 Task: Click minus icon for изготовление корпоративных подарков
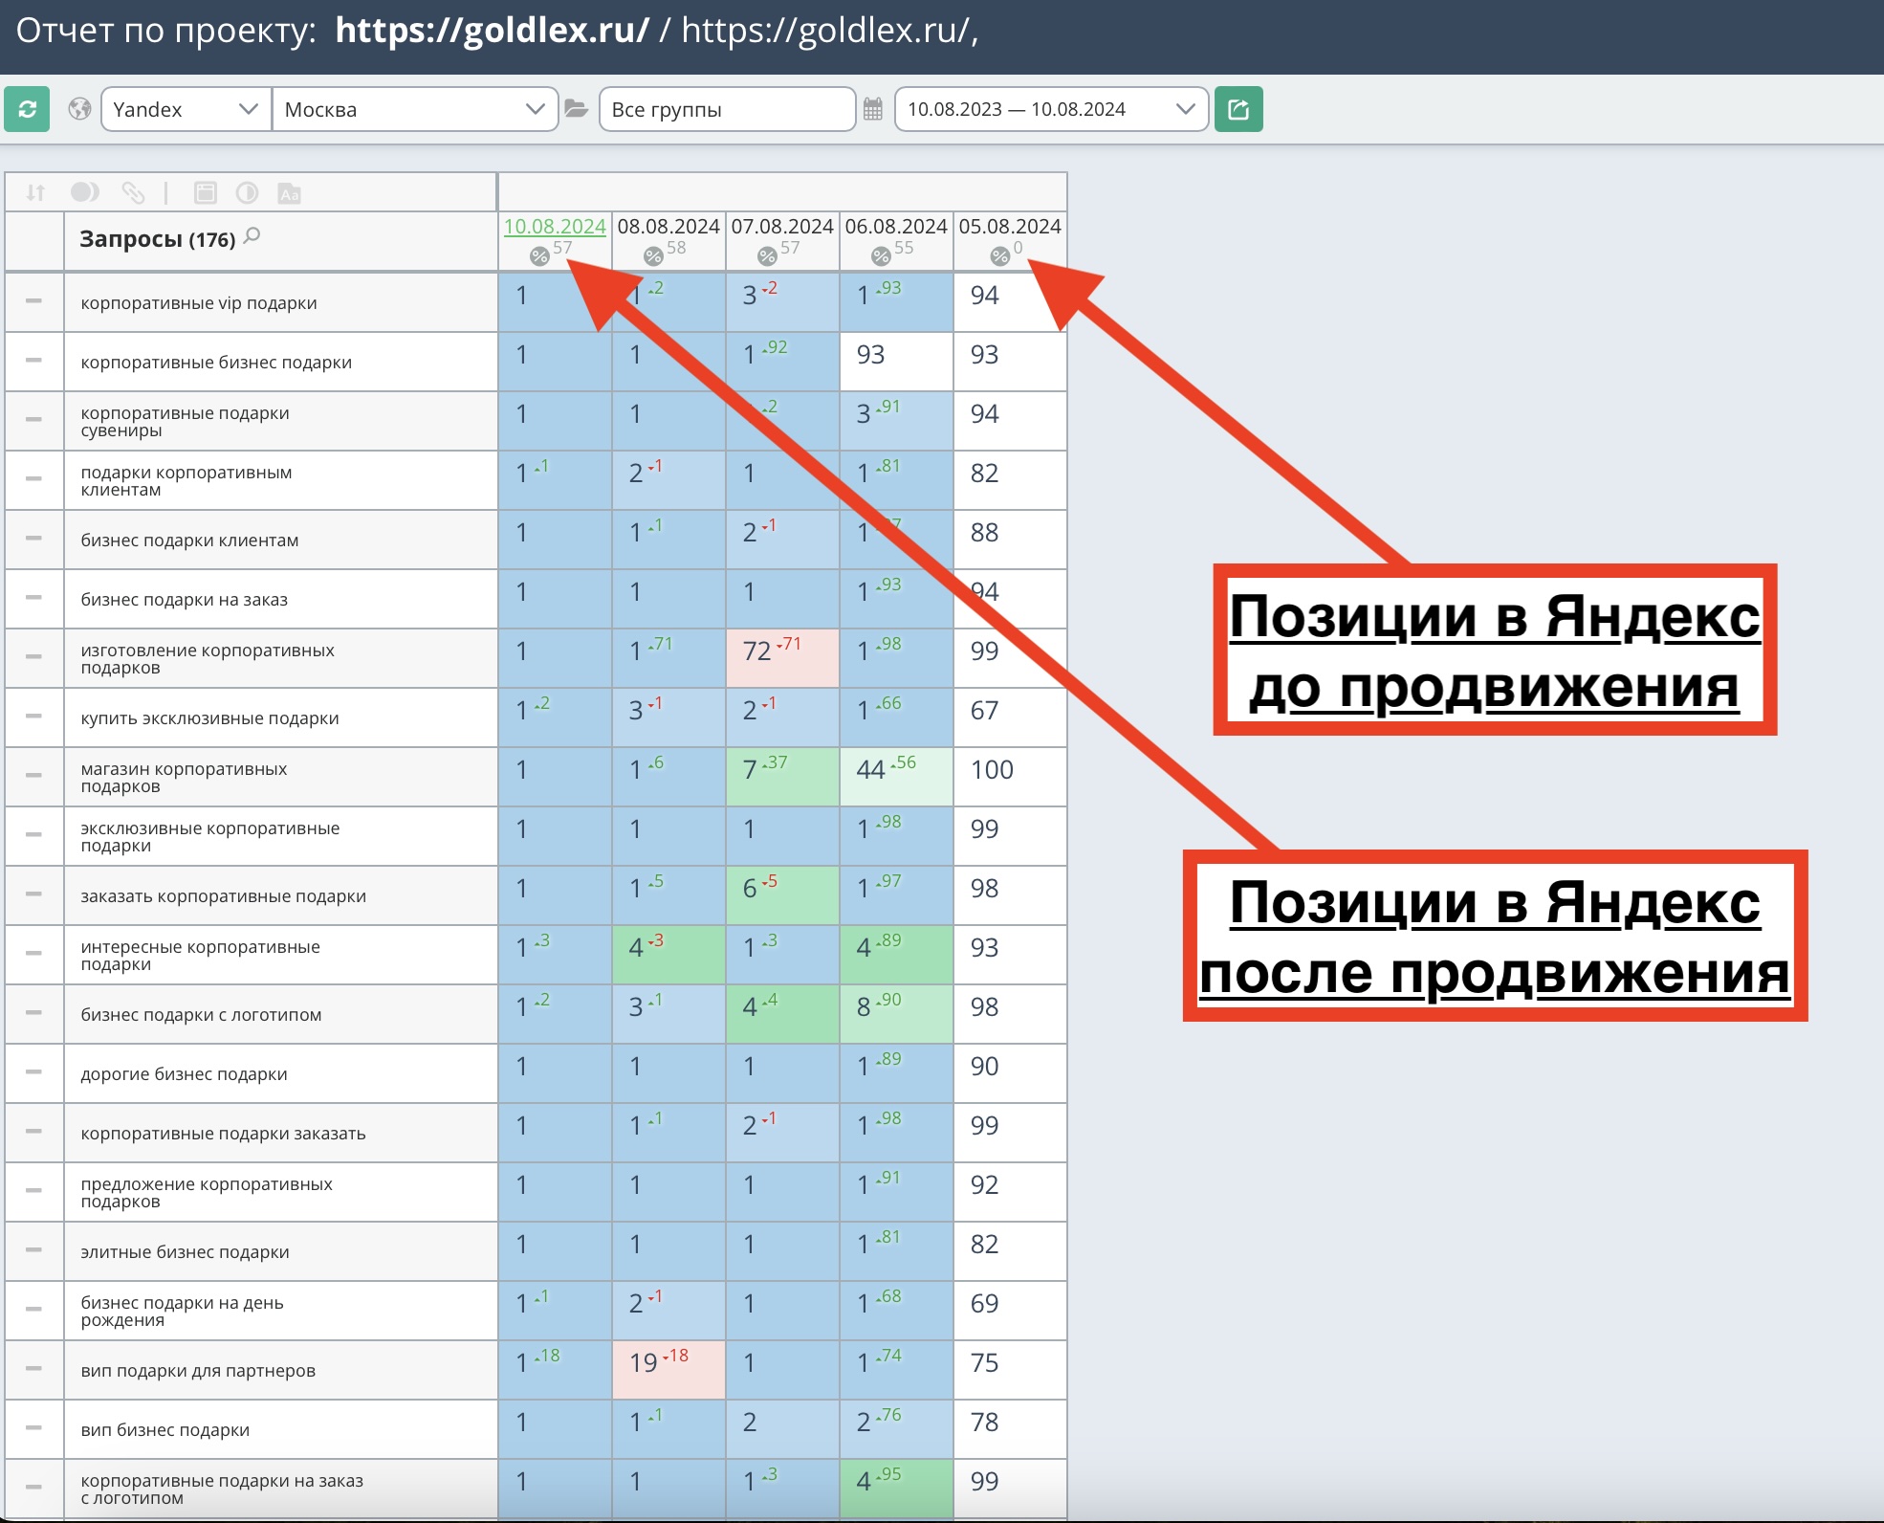coord(33,657)
